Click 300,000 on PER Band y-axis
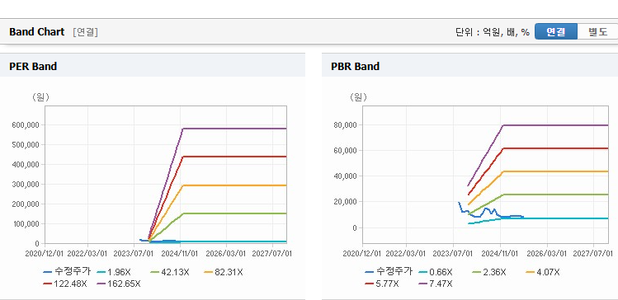This screenshot has height=300, width=618. pos(26,185)
